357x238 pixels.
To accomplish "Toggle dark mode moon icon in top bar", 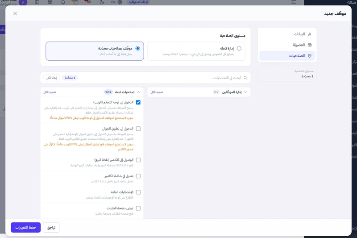I will click(x=102, y=2).
